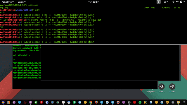Focus the empty black terminal window in front

pyautogui.click(x=110, y=63)
